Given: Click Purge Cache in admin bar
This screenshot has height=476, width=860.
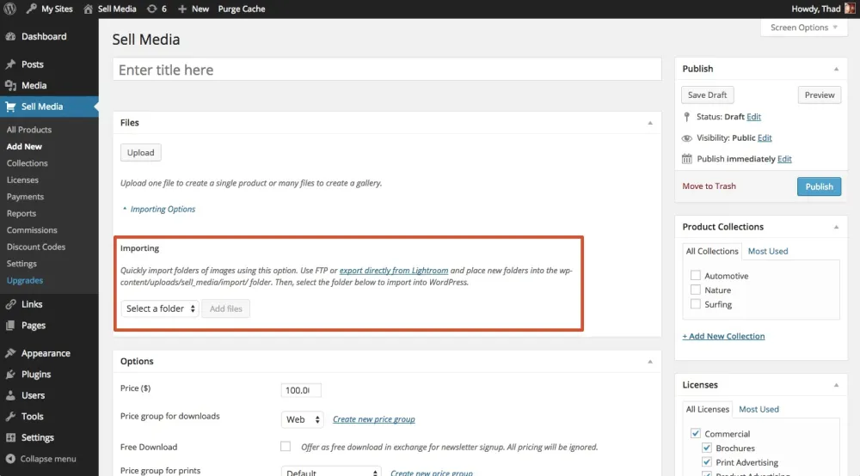Looking at the screenshot, I should point(242,9).
